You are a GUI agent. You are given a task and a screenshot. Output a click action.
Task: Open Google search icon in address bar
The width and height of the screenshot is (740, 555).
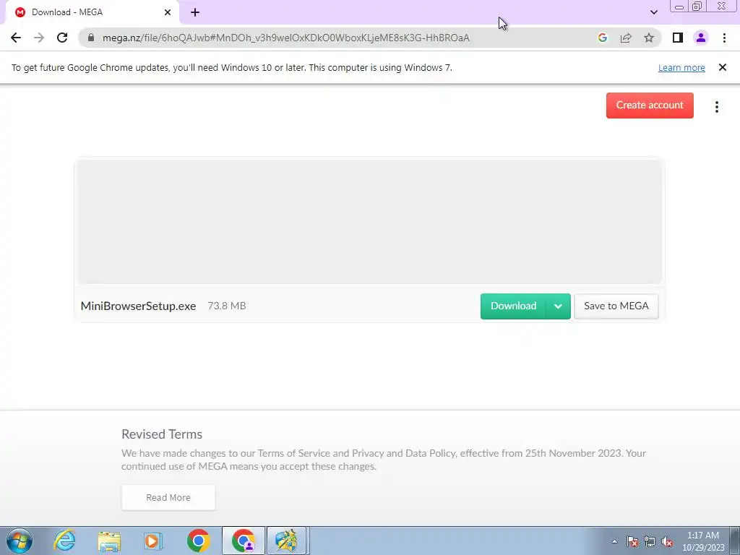[602, 38]
